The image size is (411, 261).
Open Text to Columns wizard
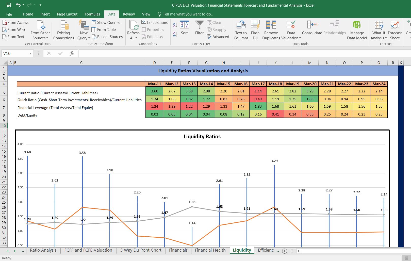coord(241,30)
